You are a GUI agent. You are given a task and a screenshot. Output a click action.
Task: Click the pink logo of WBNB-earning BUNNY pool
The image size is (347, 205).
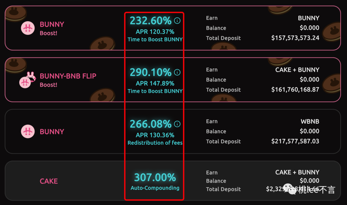click(28, 131)
